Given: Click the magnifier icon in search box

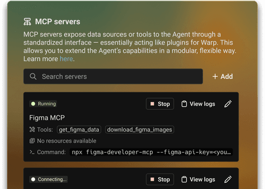Looking at the screenshot, I should click(33, 77).
